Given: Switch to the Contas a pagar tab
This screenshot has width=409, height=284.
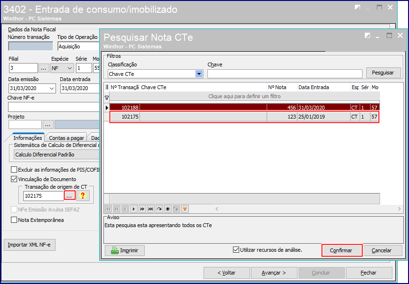Looking at the screenshot, I should pyautogui.click(x=66, y=137).
